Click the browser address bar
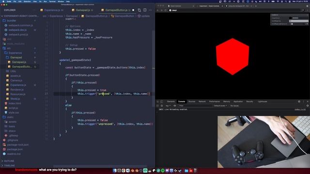310x174 pixels. click(x=234, y=10)
